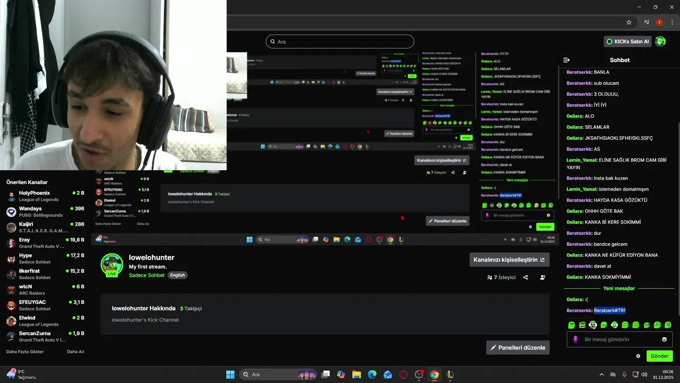680x383 pixels.
Task: Open chat settings gear icon
Action: [638, 356]
